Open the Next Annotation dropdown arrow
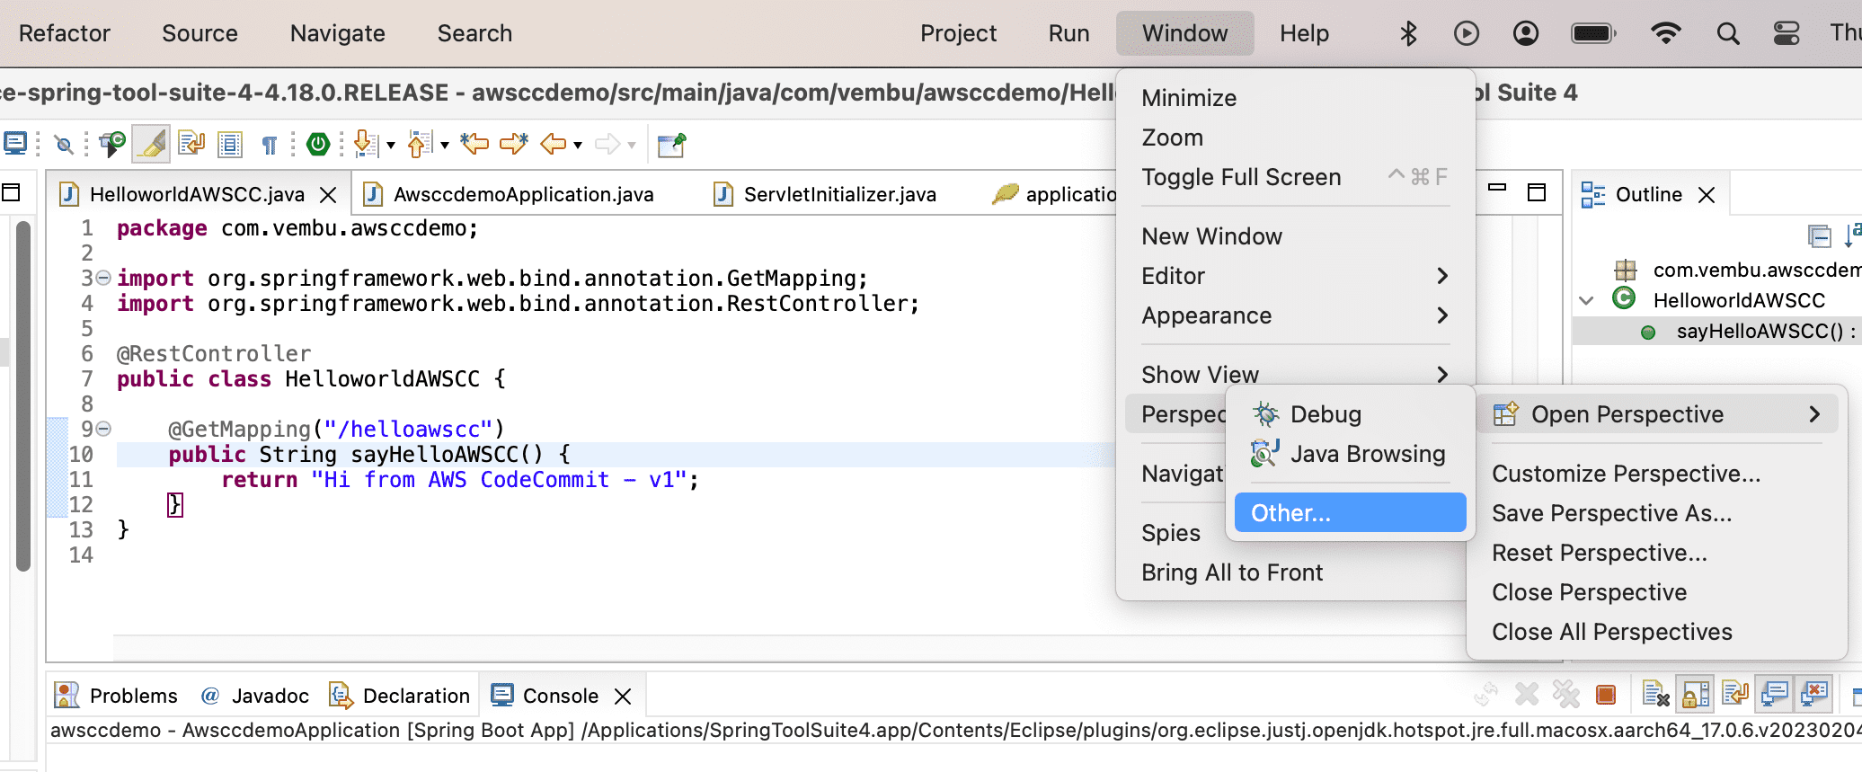Image resolution: width=1862 pixels, height=772 pixels. (x=391, y=145)
